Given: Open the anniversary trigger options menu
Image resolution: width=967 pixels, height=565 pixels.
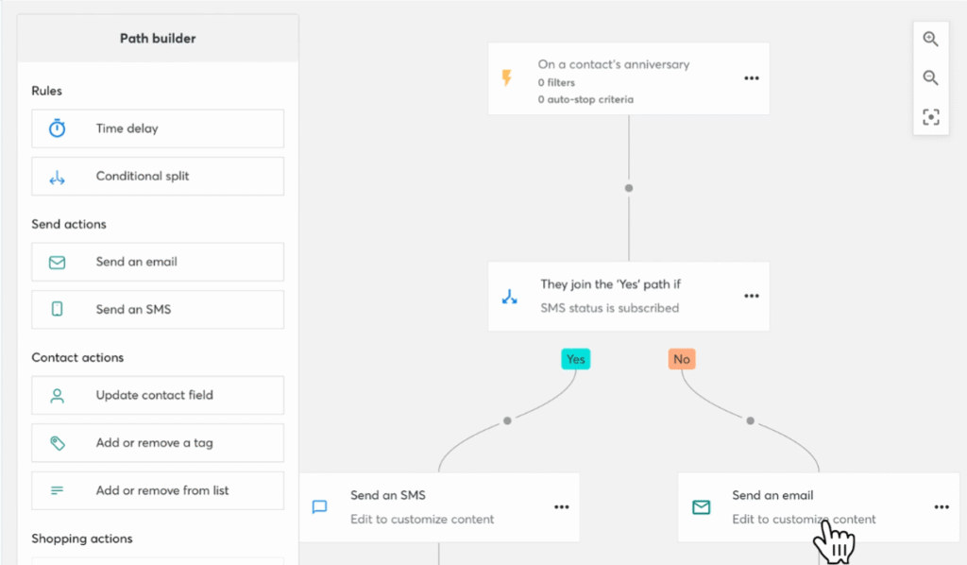Looking at the screenshot, I should click(751, 78).
